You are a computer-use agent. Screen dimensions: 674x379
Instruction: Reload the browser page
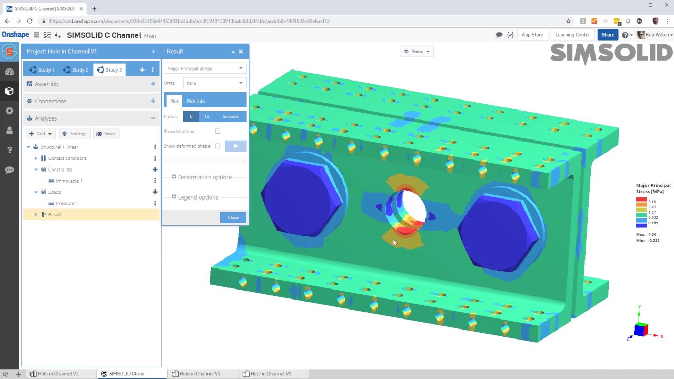(30, 21)
